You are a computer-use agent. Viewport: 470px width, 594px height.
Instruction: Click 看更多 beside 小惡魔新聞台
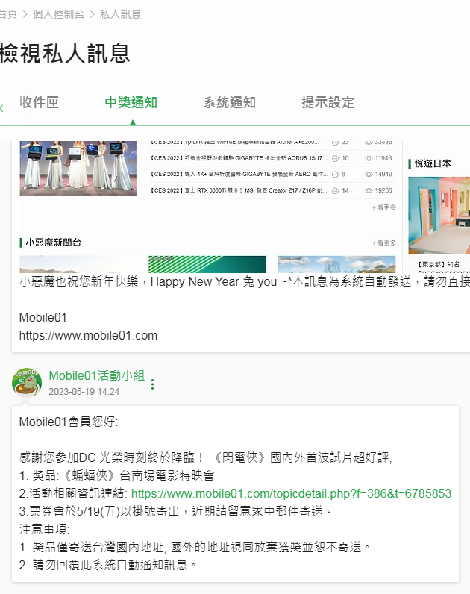[384, 243]
